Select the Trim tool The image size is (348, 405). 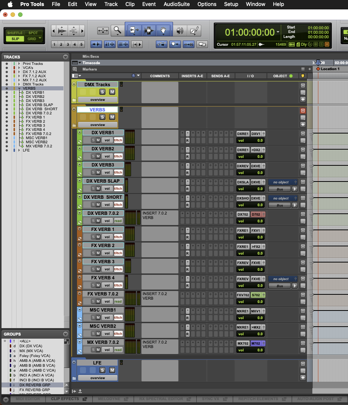[x=134, y=31]
